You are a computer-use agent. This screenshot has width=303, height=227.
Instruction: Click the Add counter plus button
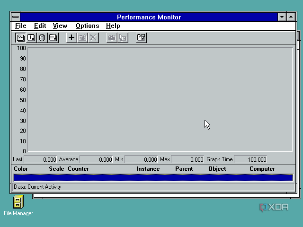(71, 38)
